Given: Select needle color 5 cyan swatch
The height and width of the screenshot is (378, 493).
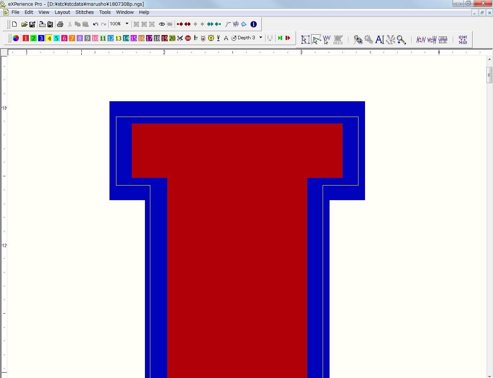Looking at the screenshot, I should click(57, 38).
